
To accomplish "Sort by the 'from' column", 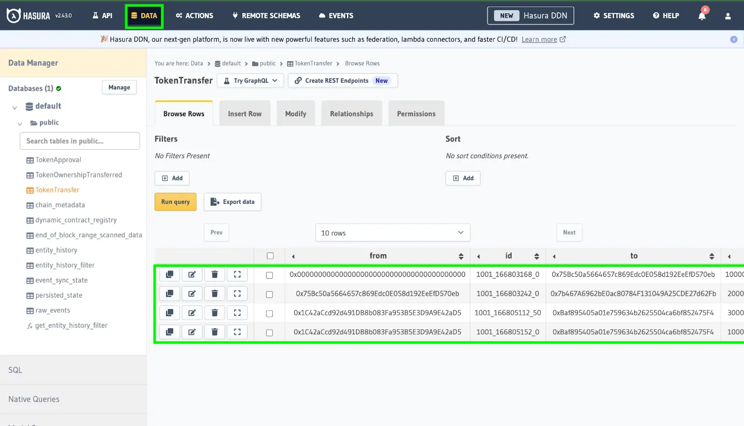I will (461, 256).
